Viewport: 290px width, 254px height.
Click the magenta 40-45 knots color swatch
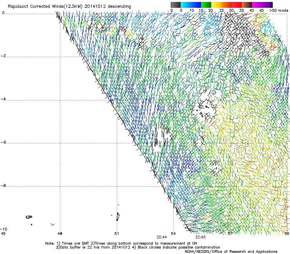click(x=257, y=5)
